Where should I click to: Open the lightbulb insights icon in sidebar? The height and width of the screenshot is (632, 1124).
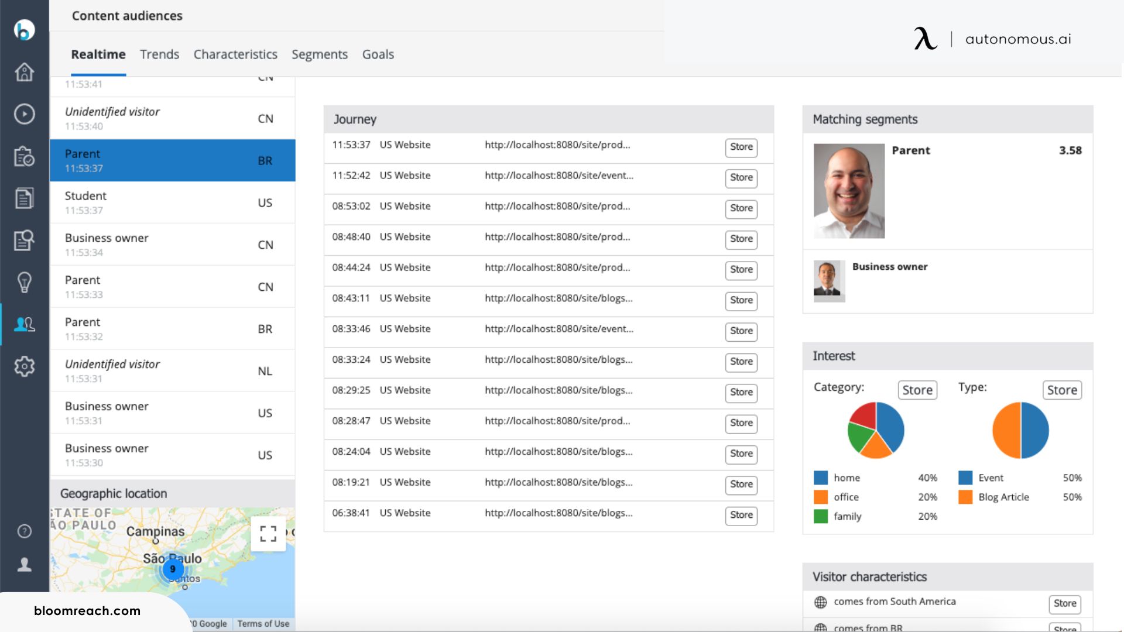pyautogui.click(x=24, y=282)
